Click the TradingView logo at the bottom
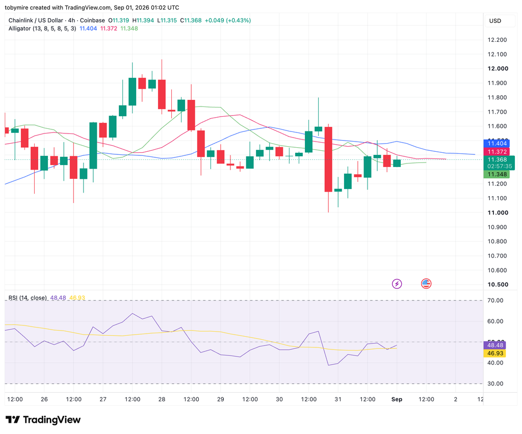Image resolution: width=522 pixels, height=434 pixels. point(43,420)
